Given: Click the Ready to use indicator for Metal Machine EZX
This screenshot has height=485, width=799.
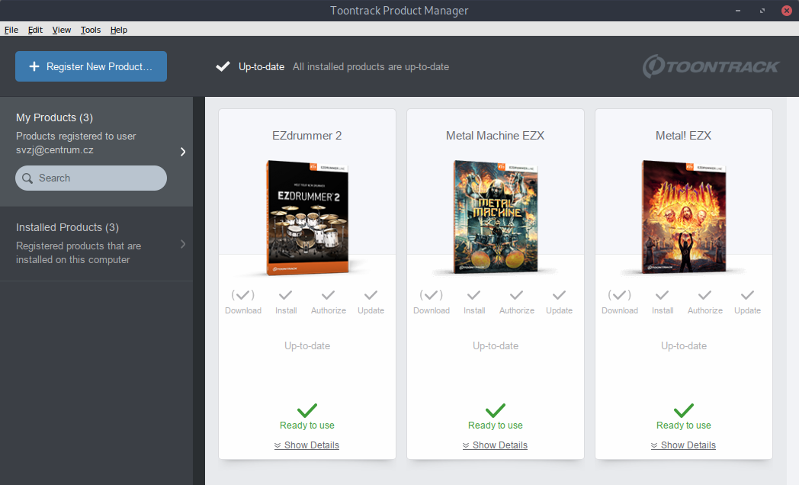Looking at the screenshot, I should [495, 409].
